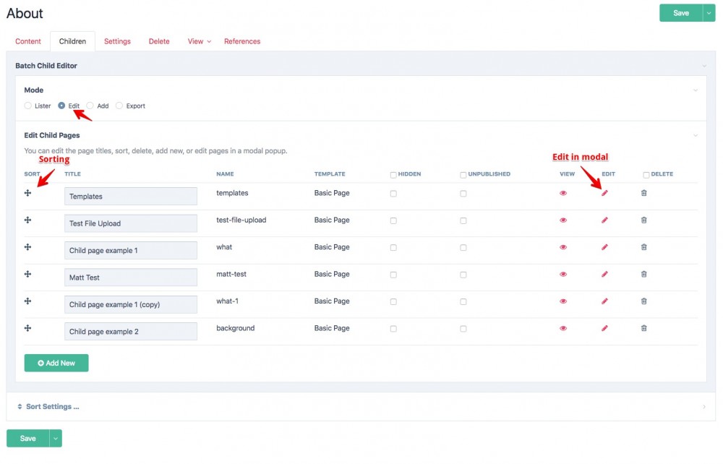Check the Hidden box for Templates row
Screen dimensions: 723x464
(x=393, y=194)
